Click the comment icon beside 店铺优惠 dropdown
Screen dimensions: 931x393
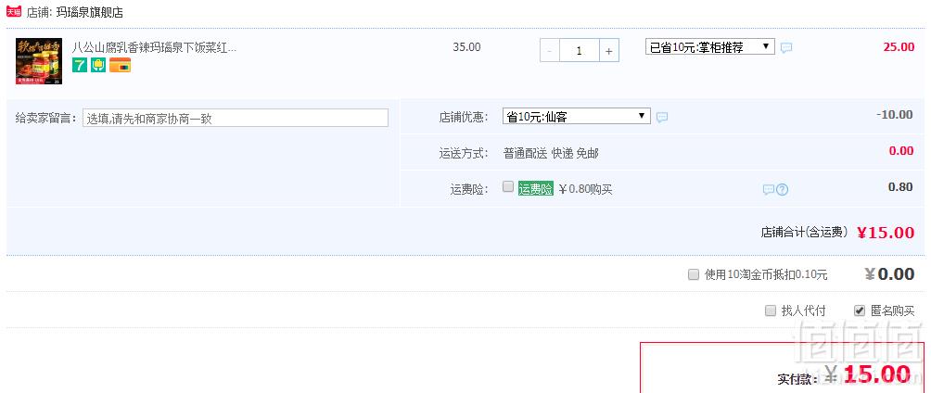(x=662, y=117)
